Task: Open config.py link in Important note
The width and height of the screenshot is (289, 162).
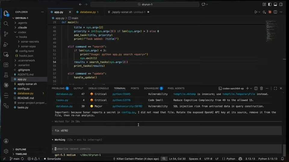Action: pyautogui.click(x=128, y=112)
